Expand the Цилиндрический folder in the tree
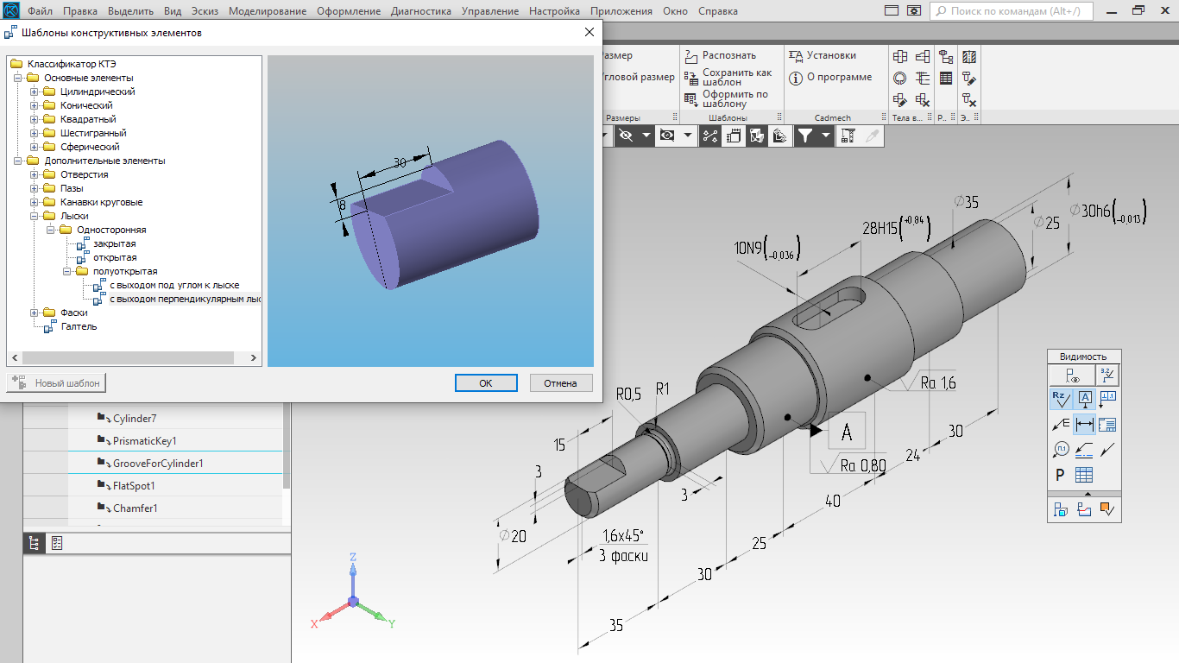 pos(35,92)
